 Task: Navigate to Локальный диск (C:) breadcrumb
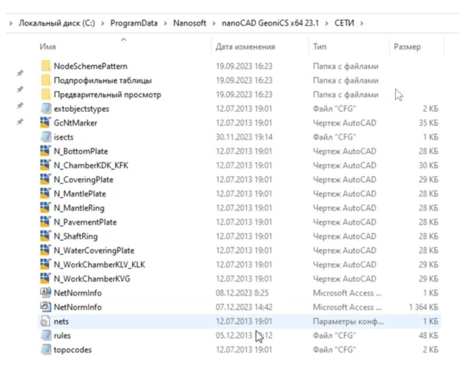click(57, 23)
